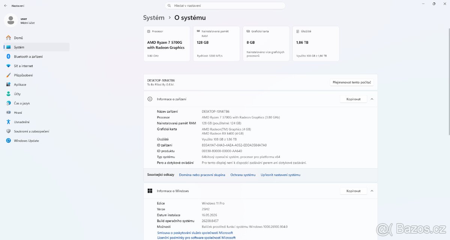Click the Windows Update refresh icon
This screenshot has height=240, width=450.
[8, 141]
